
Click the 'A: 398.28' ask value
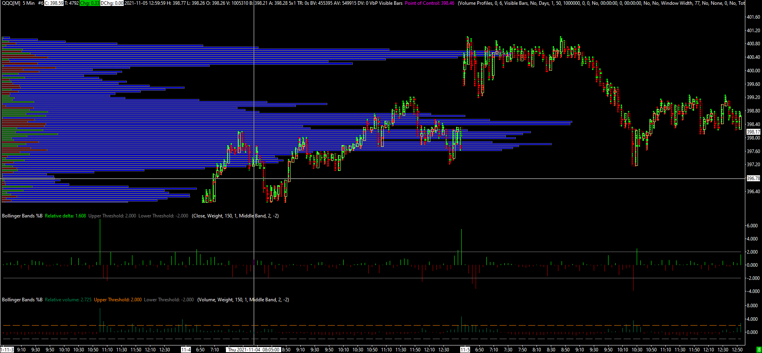pyautogui.click(x=278, y=3)
